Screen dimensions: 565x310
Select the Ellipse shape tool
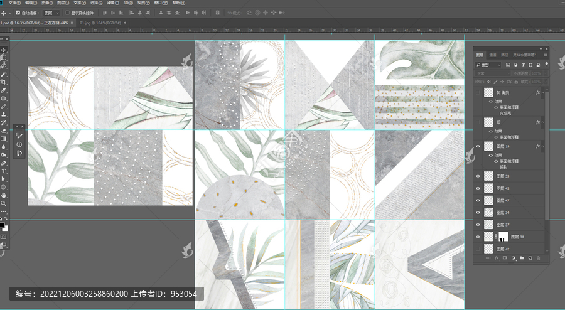coord(4,187)
